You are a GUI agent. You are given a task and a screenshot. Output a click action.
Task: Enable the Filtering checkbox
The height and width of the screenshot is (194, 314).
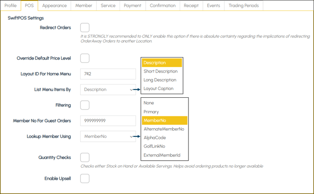click(x=84, y=105)
